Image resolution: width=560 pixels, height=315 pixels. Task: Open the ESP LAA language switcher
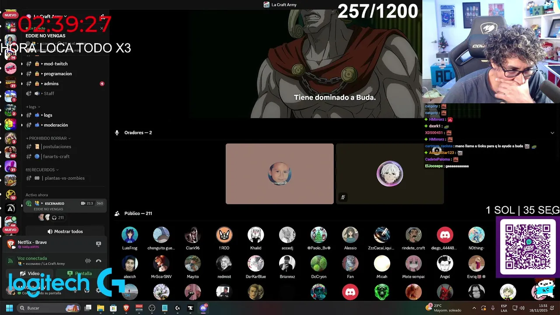point(504,308)
